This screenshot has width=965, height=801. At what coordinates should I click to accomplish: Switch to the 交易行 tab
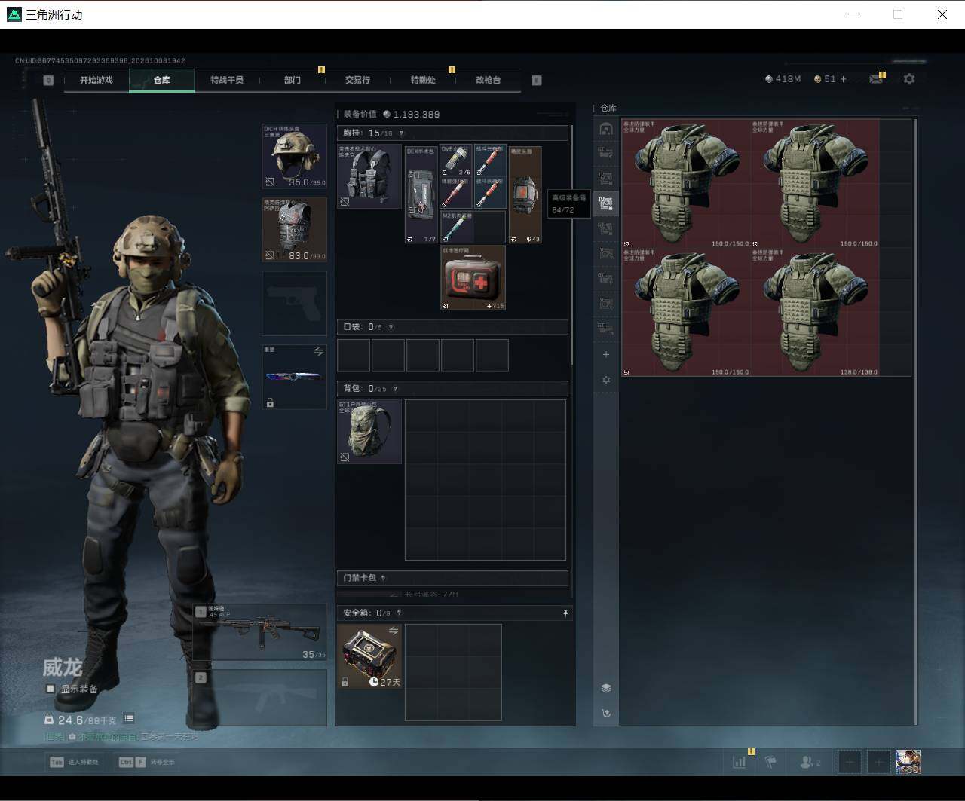(x=357, y=80)
